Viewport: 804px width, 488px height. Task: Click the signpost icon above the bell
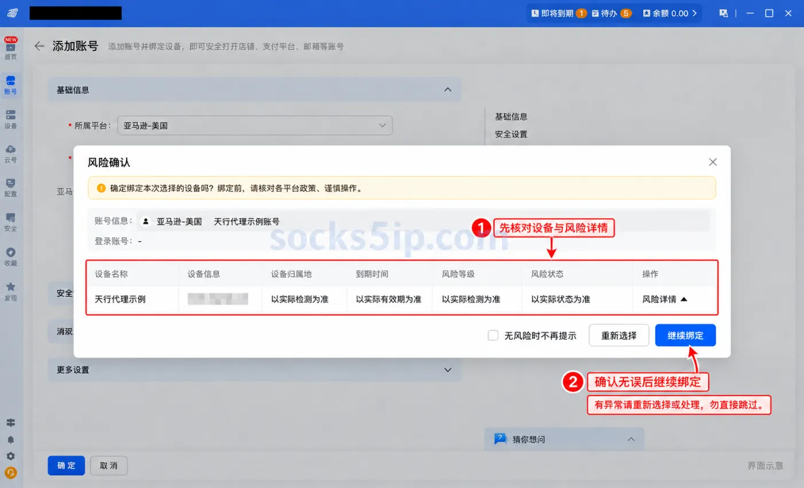pyautogui.click(x=10, y=423)
